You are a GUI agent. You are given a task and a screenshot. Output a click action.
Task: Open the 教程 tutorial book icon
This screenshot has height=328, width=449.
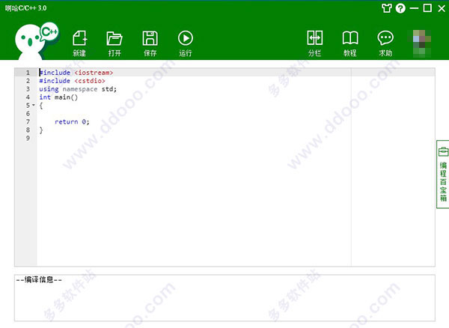tap(350, 43)
